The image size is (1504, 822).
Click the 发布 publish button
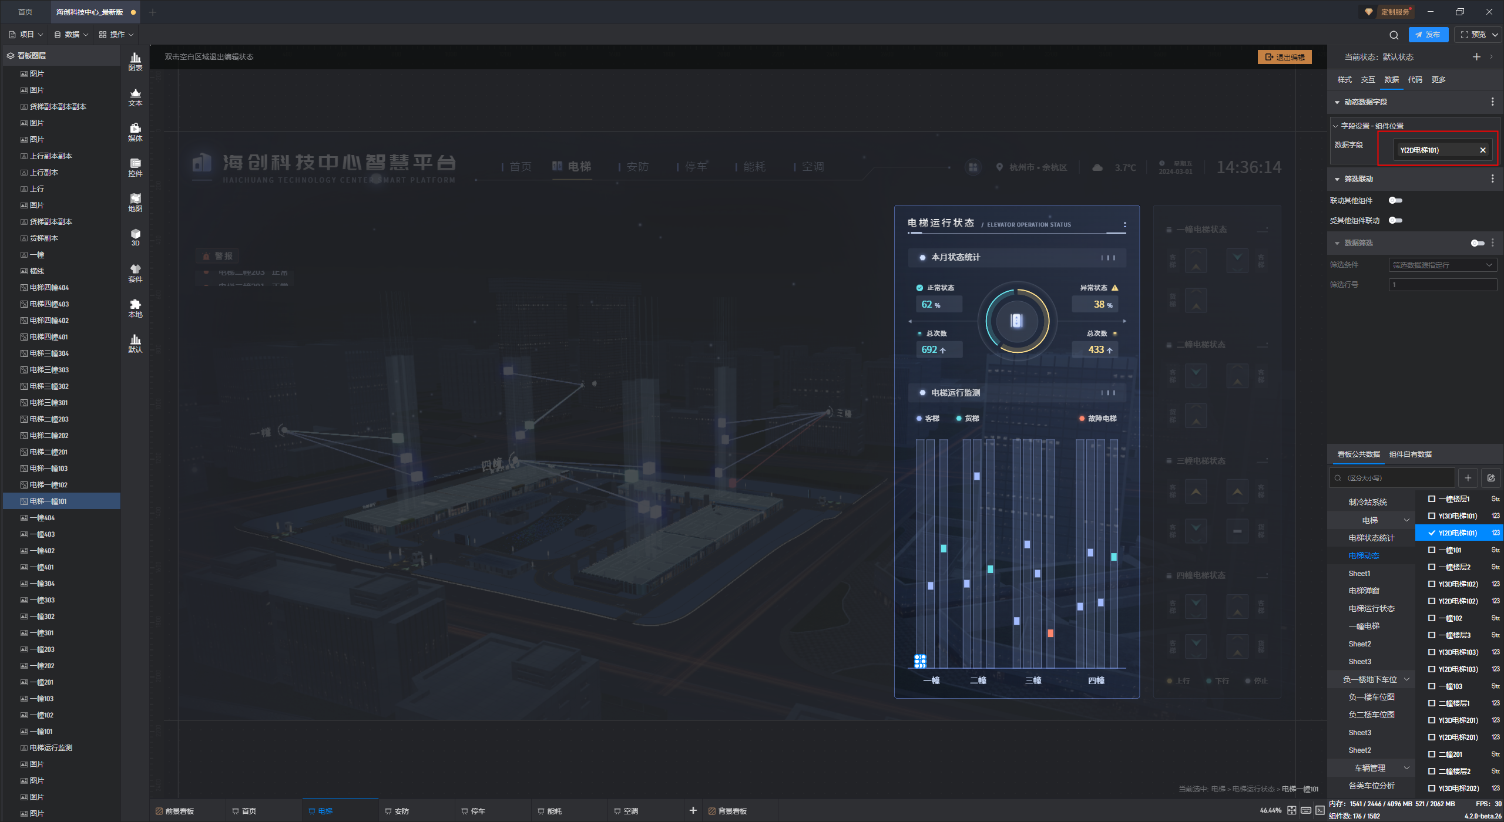coord(1428,35)
